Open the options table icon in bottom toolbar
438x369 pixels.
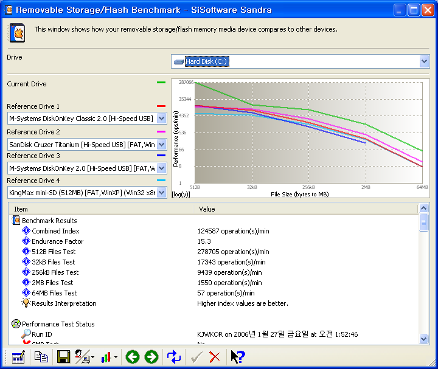(x=18, y=357)
